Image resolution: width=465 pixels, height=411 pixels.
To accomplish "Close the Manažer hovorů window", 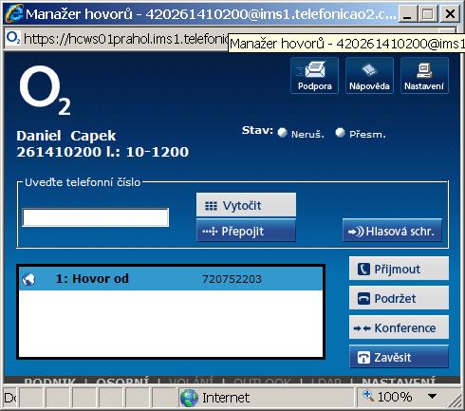I will point(450,14).
